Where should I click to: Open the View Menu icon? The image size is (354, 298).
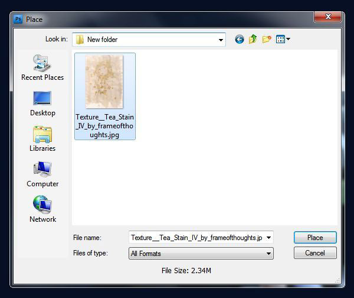point(280,40)
